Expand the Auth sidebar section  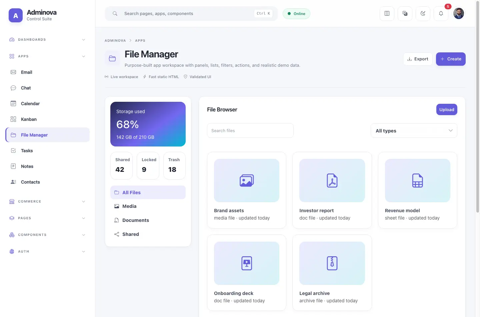pyautogui.click(x=47, y=252)
